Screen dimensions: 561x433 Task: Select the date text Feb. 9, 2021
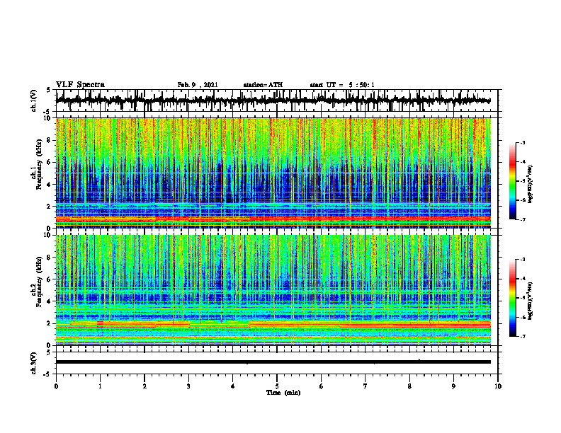point(198,85)
